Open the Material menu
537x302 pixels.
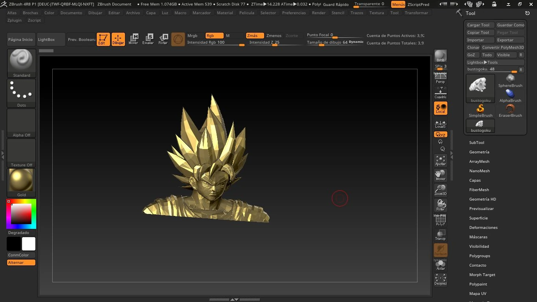(x=225, y=13)
